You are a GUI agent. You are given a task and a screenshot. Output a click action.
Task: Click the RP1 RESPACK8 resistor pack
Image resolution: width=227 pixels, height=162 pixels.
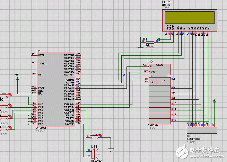202,130
